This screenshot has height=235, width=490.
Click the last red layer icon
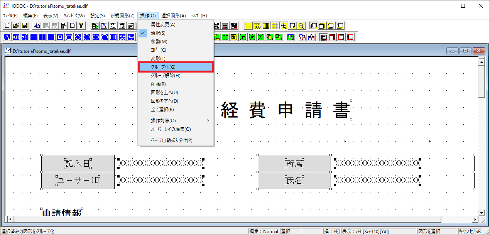pos(350,37)
